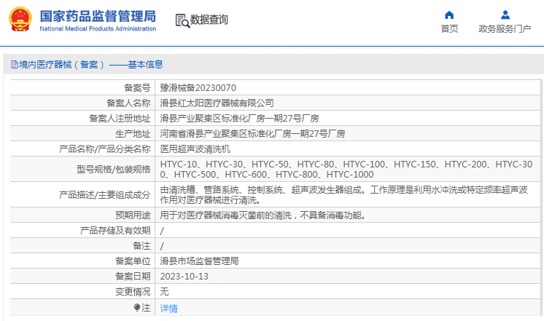Open the 首页 home icon
This screenshot has height=321, width=544.
click(x=449, y=15)
